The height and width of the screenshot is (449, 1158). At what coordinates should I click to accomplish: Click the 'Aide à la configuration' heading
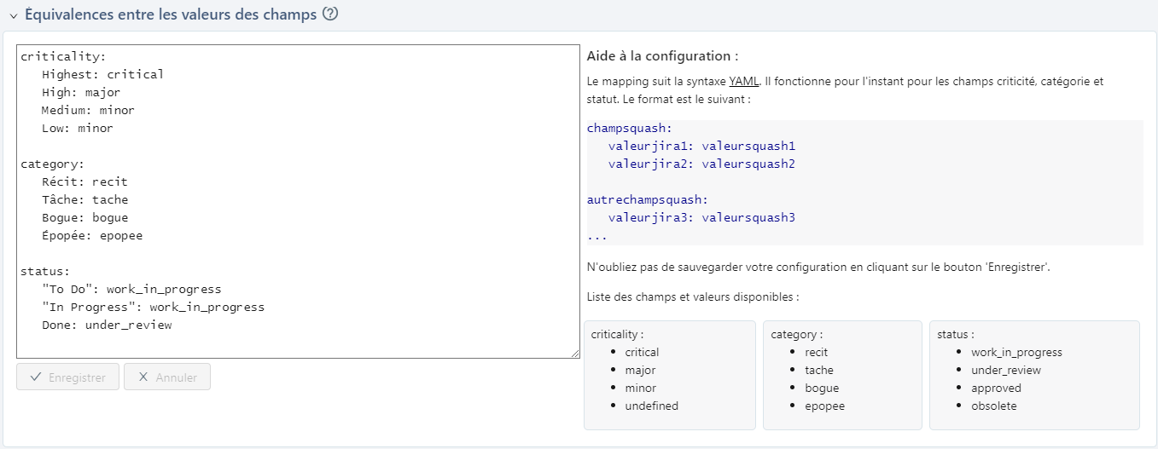(662, 56)
